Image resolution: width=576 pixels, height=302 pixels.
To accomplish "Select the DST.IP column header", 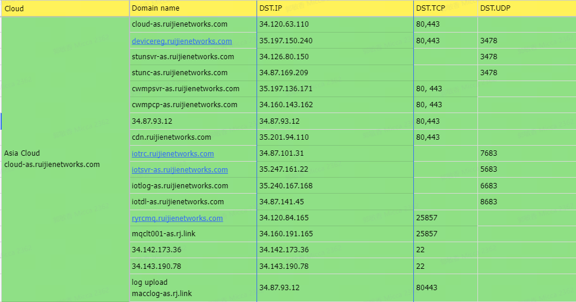I will point(335,8).
